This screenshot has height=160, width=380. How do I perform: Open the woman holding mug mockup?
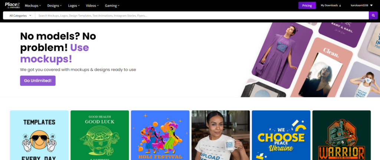pyautogui.click(x=220, y=135)
